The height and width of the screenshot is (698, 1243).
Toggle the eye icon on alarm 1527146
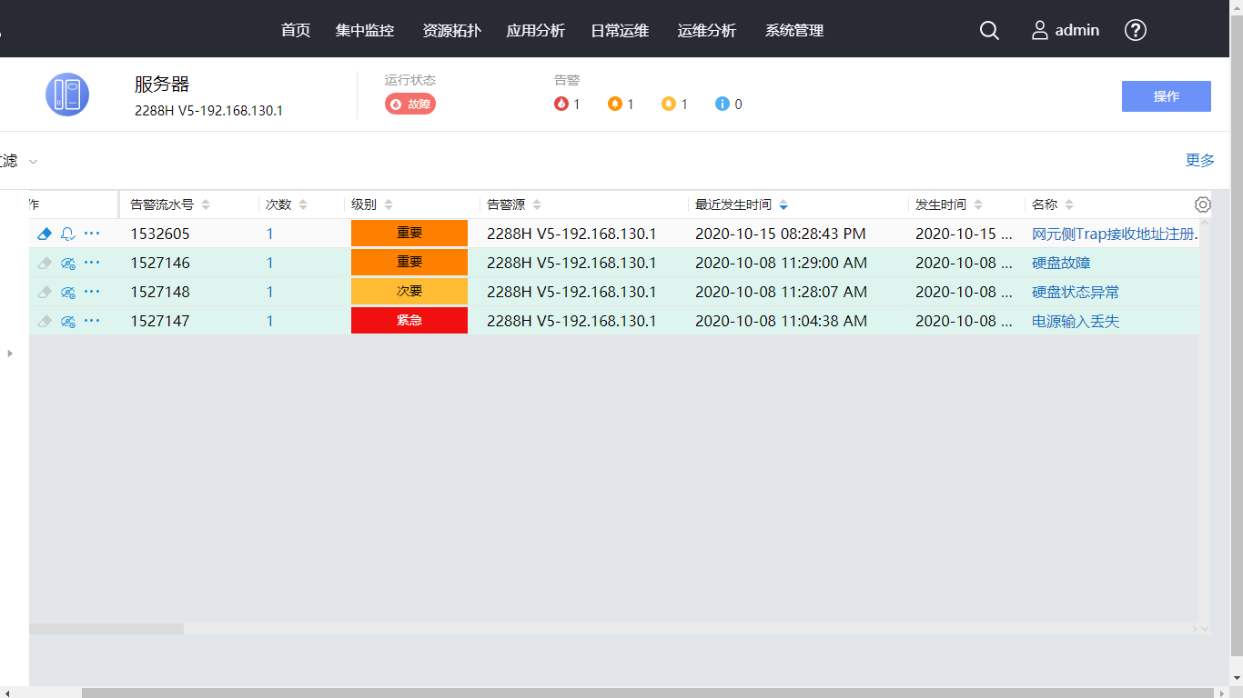[x=67, y=263]
